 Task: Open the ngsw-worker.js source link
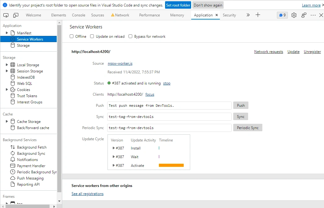[120, 63]
